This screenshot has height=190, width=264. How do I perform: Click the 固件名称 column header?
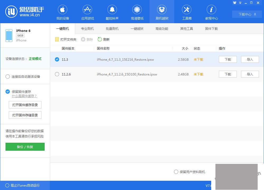(103, 49)
